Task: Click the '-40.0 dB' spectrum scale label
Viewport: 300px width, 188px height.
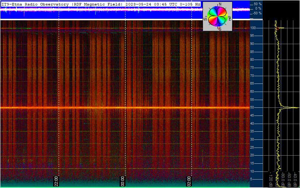Action: tap(296, 180)
